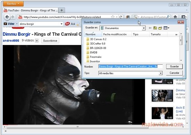191x135 pixels.
Task: Open the browser home page icon
Action: (x=175, y=17)
